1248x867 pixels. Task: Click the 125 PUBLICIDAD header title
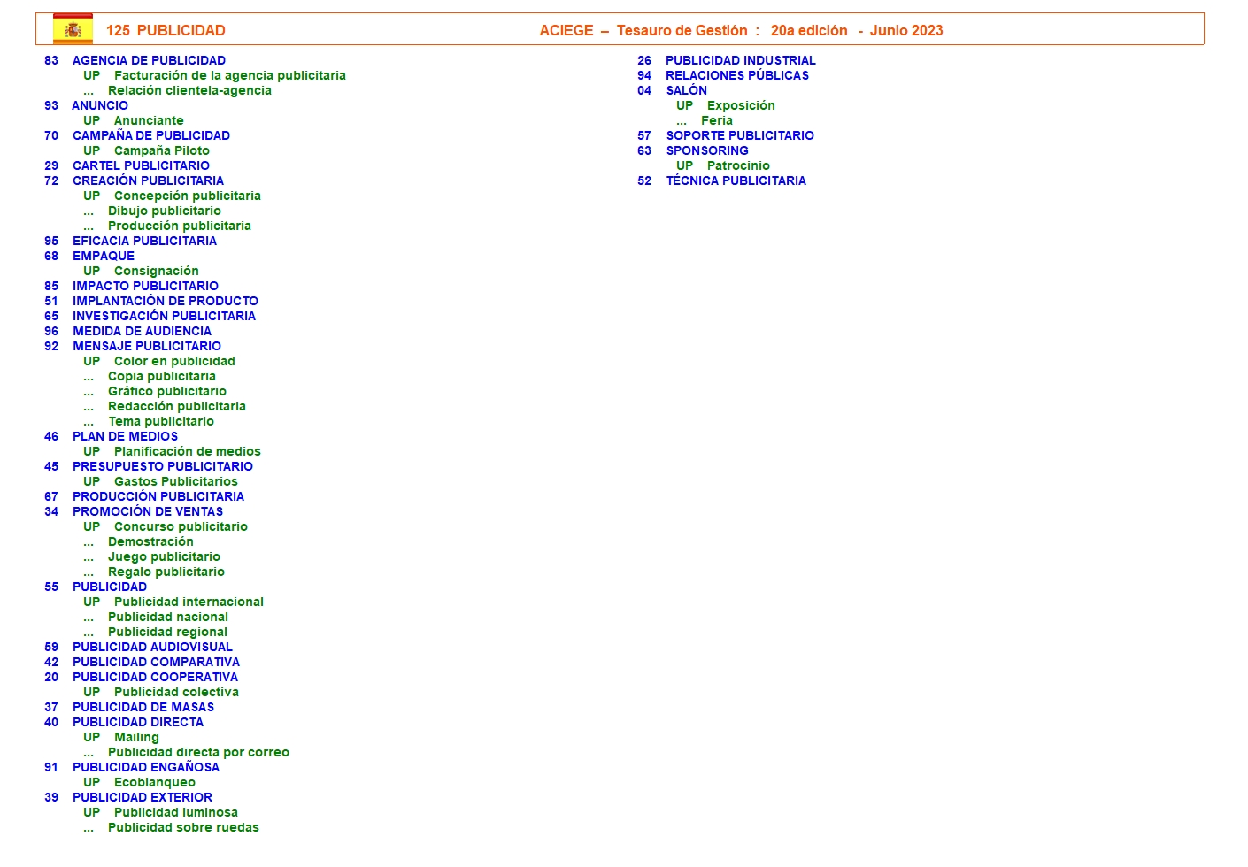pyautogui.click(x=166, y=30)
